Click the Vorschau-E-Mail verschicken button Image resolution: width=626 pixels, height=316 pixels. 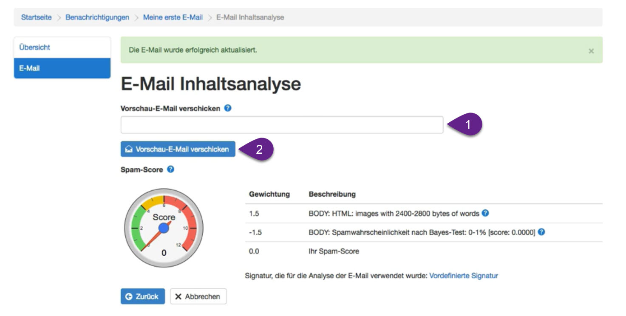click(178, 149)
